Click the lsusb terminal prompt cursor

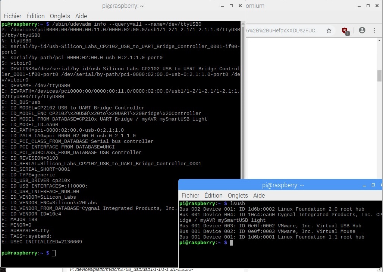232,243
